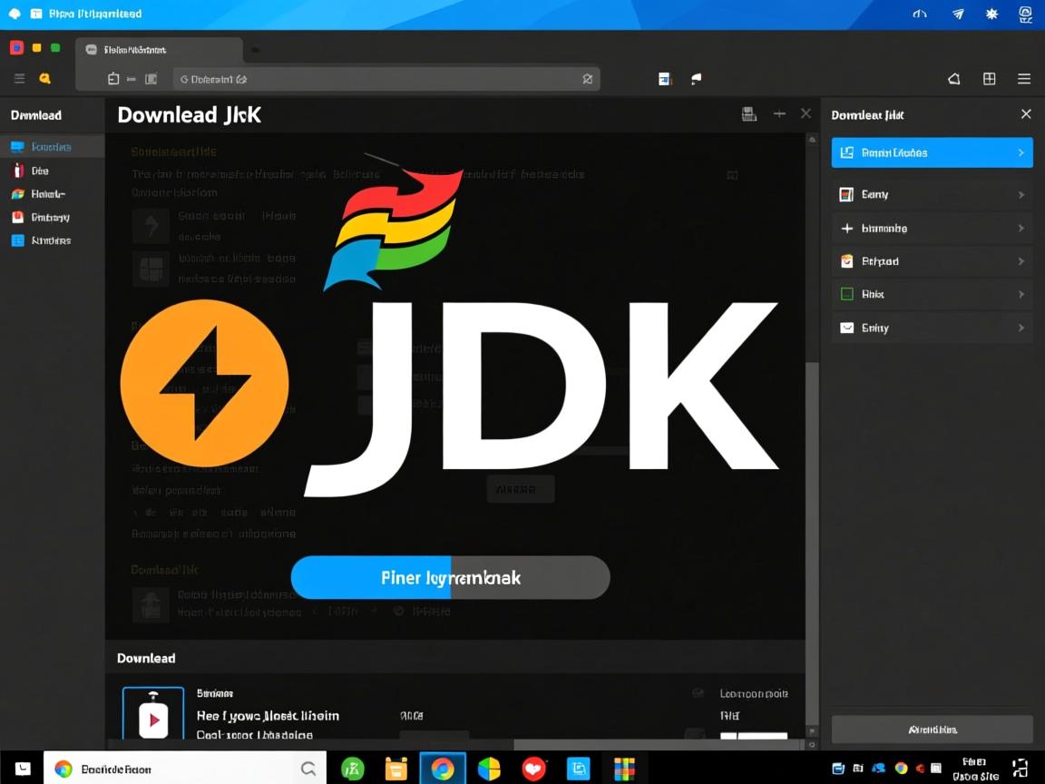Expand the envelope option's arrow
Screen dimensions: 1045x784
[x=1021, y=328]
